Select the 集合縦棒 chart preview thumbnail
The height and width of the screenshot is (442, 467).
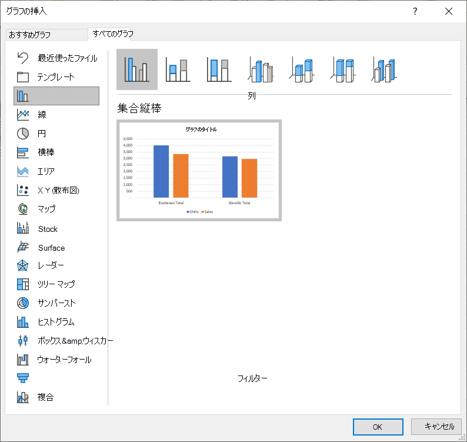click(x=199, y=171)
